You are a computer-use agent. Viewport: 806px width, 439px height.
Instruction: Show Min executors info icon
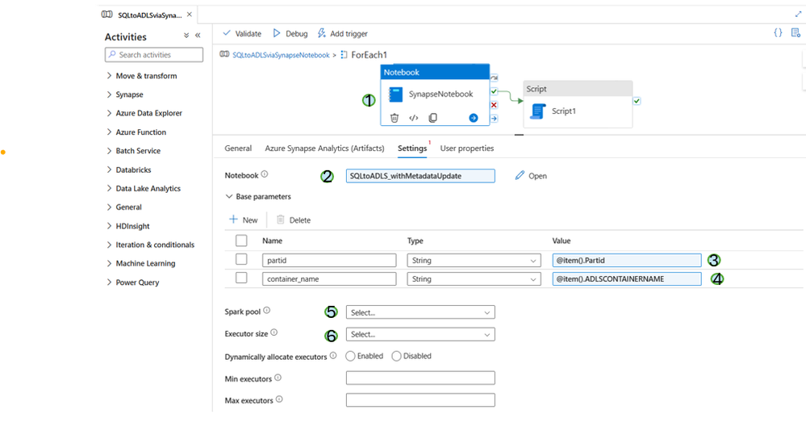tap(278, 378)
